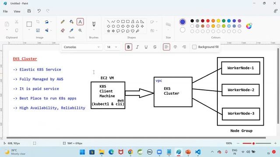The image size is (280, 157).
Task: Click the zoom in plus button
Action: coord(275,143)
